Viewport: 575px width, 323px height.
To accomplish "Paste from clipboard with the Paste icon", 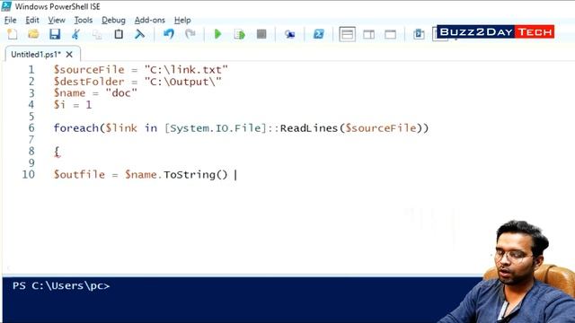I will [119, 34].
